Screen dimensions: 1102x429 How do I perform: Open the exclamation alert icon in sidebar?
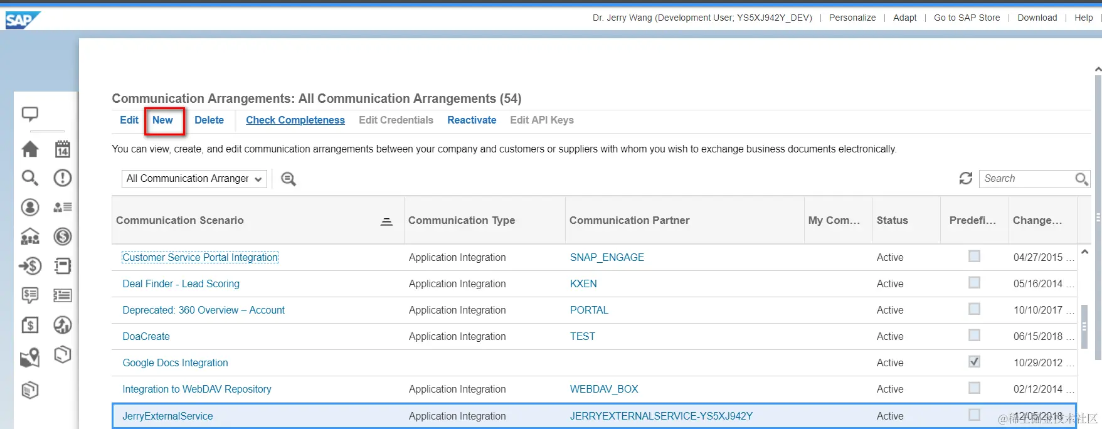(x=62, y=178)
